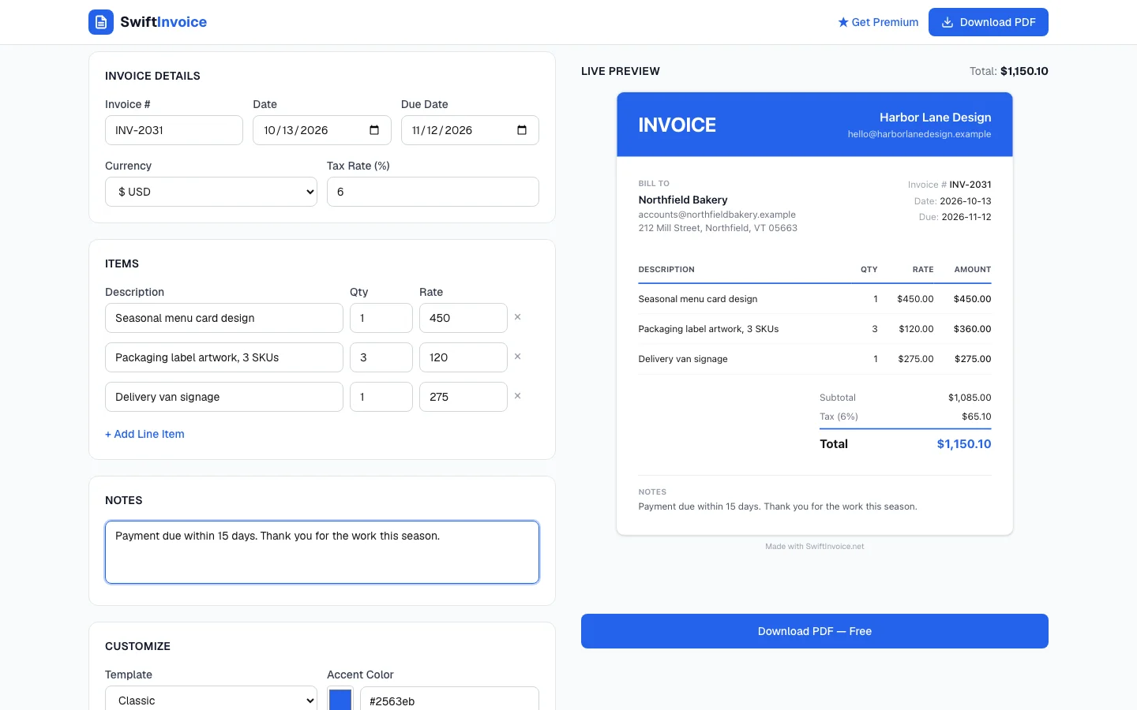1137x710 pixels.
Task: Click the date text 10/13/2026
Action: tap(296, 130)
